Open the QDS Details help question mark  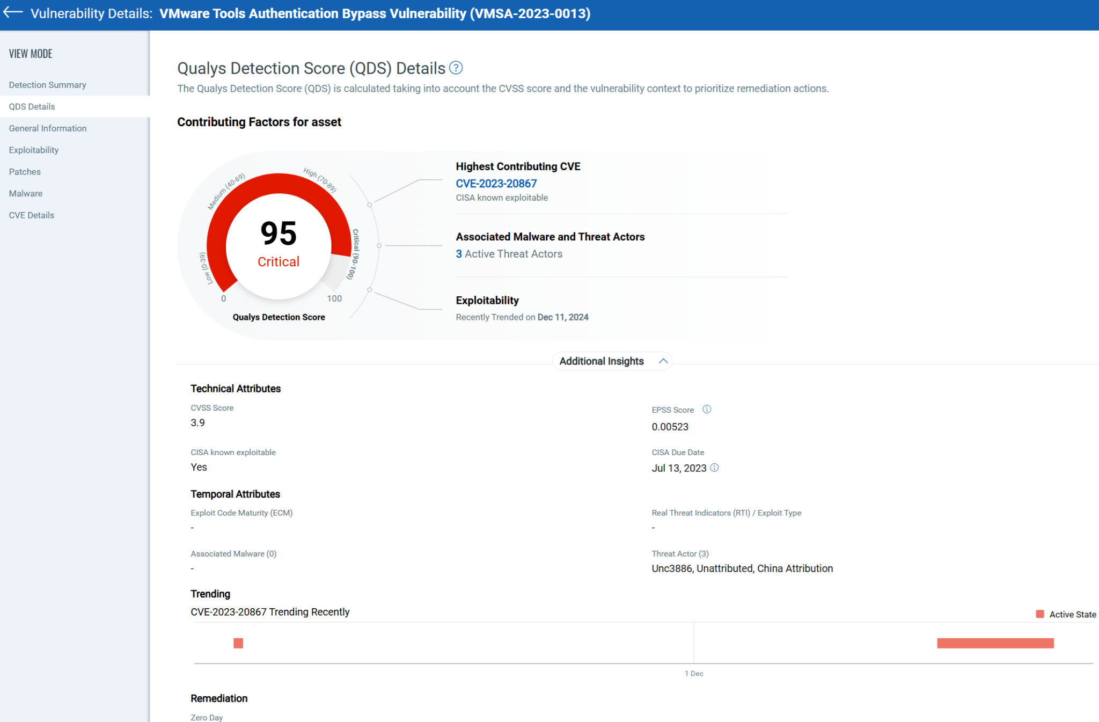click(456, 68)
